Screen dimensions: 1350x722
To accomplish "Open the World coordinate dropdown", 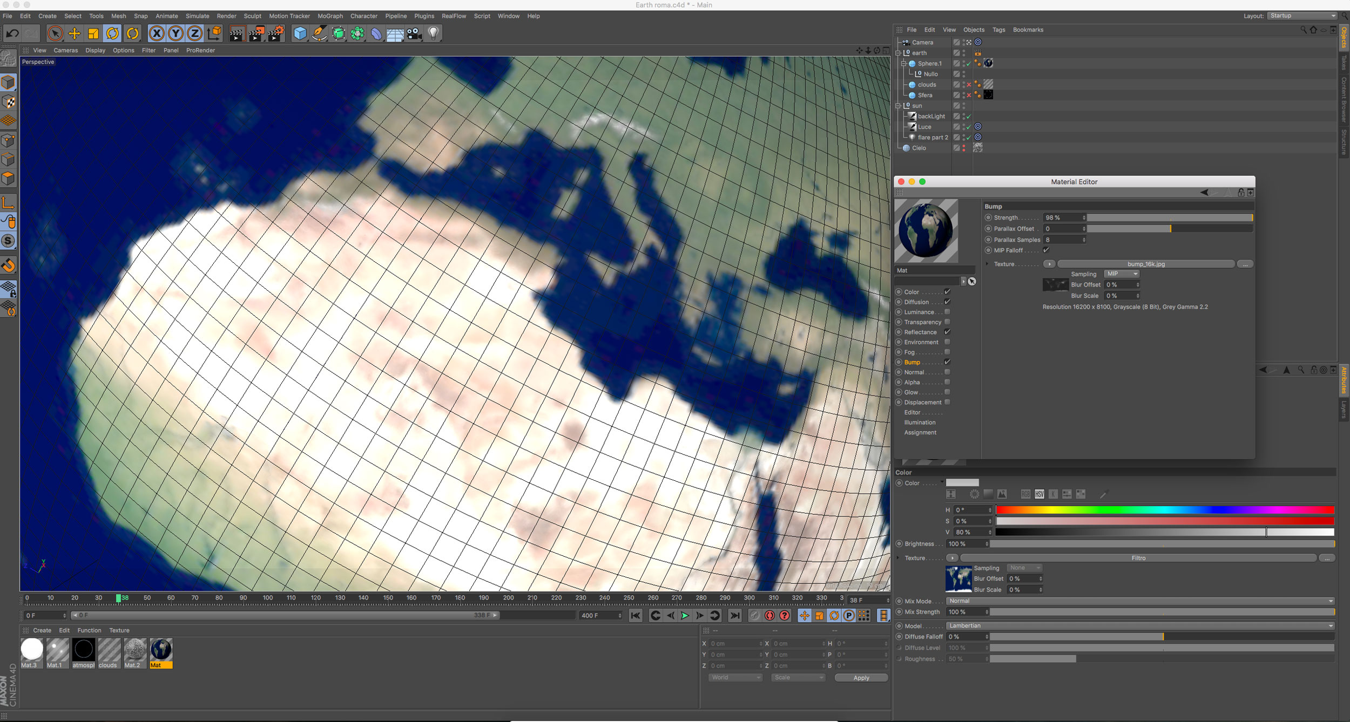I will (x=735, y=677).
